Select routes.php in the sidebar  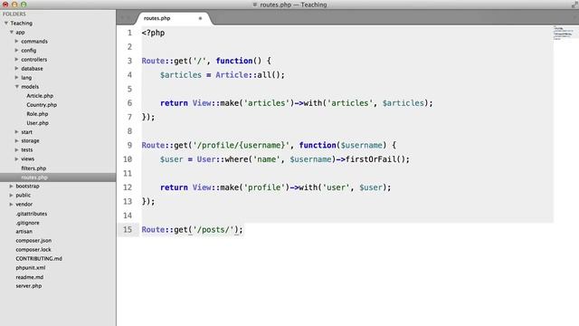click(34, 177)
